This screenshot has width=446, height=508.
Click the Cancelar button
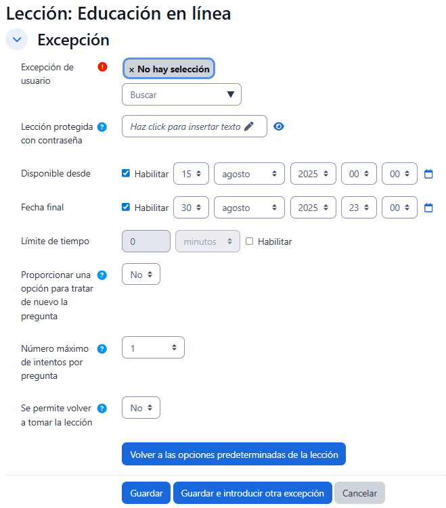359,493
